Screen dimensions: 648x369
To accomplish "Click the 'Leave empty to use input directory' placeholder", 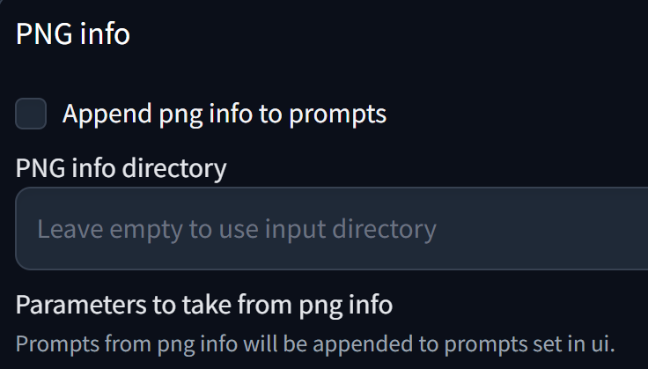I will tap(237, 229).
